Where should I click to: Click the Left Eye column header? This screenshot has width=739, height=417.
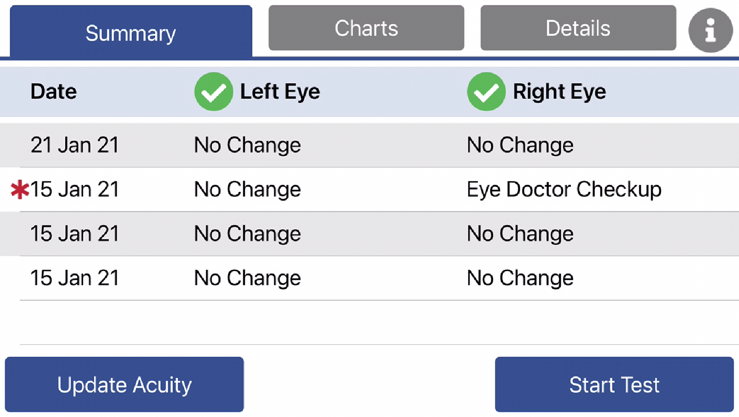tap(280, 91)
